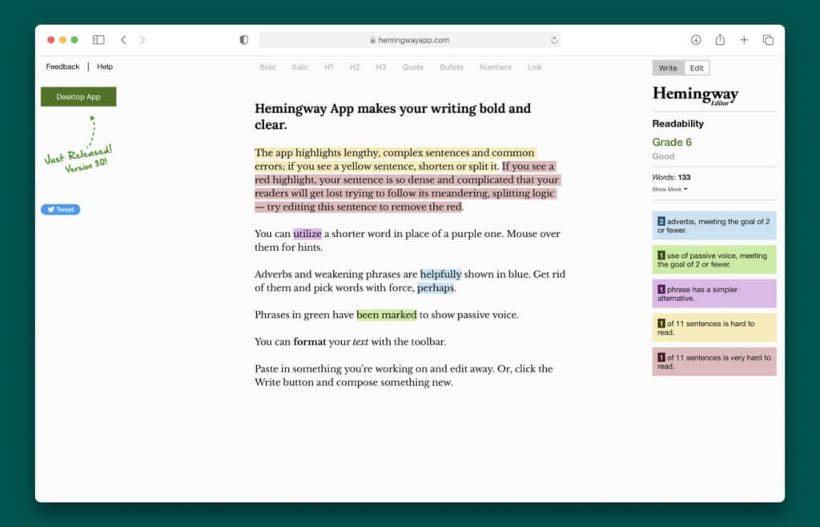Viewport: 820px width, 527px height.
Task: Reload the hemingwayapp.com page
Action: pos(553,39)
